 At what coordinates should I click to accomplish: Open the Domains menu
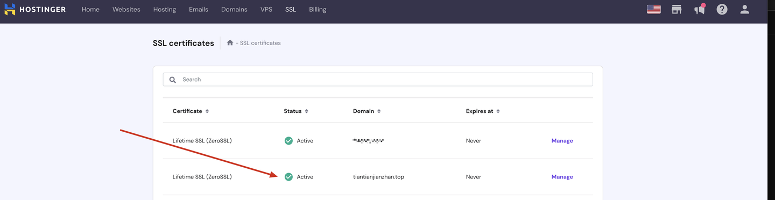[x=234, y=10]
